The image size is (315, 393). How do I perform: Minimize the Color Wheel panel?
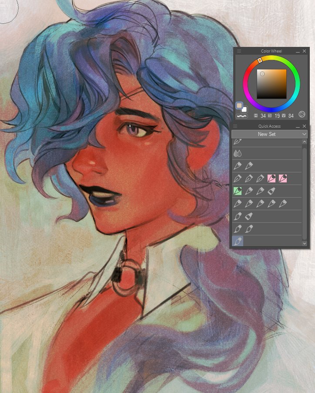(x=298, y=51)
